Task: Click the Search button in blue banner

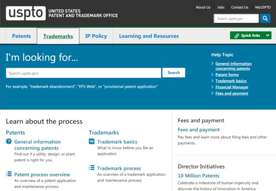Action: [x=174, y=73]
